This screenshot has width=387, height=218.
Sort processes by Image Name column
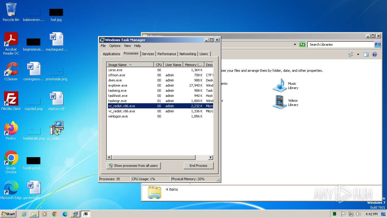130,65
